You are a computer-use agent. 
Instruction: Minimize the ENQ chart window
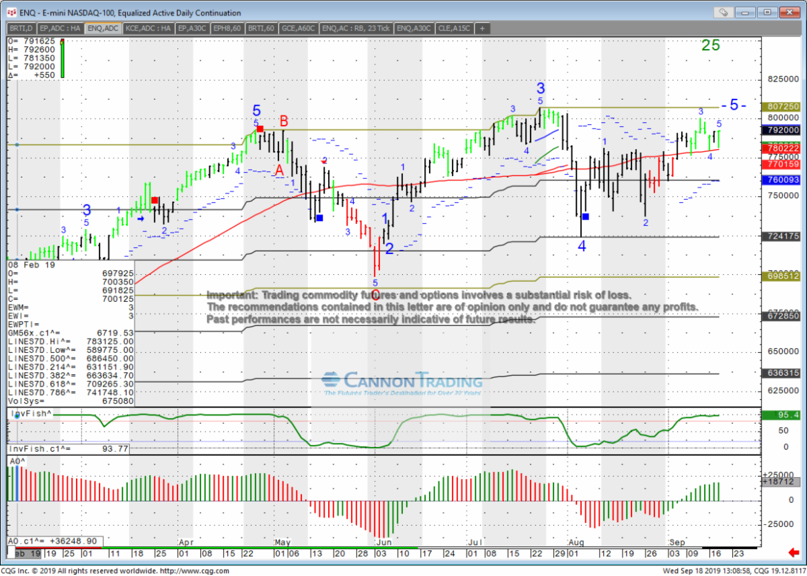(x=746, y=12)
